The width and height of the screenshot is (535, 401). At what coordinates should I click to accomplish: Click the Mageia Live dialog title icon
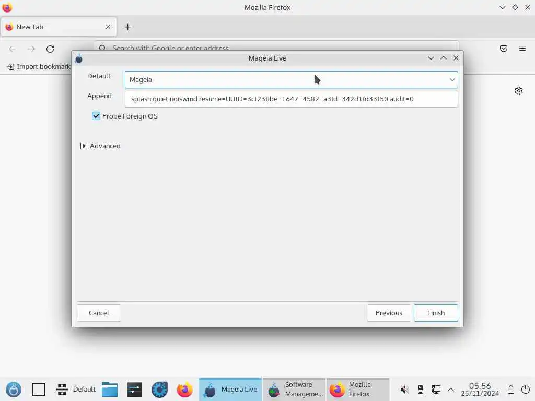tap(79, 58)
